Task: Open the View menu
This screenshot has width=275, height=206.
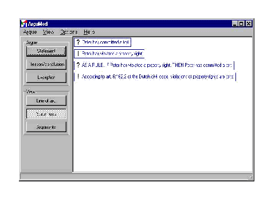Action: [48, 32]
